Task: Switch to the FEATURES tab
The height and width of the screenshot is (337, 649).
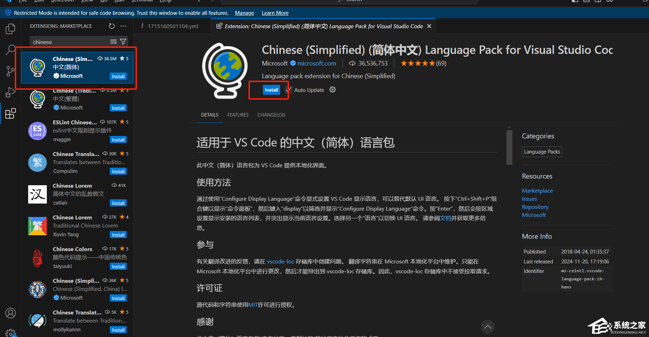Action: coord(238,114)
